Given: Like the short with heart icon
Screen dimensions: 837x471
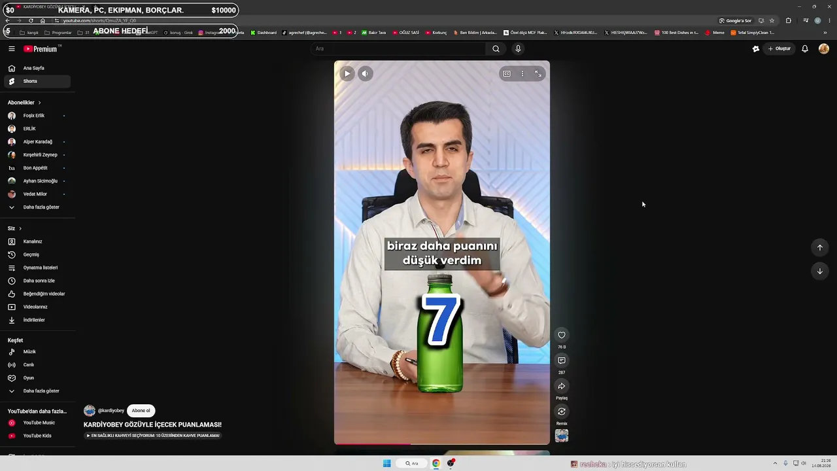Looking at the screenshot, I should 562,335.
